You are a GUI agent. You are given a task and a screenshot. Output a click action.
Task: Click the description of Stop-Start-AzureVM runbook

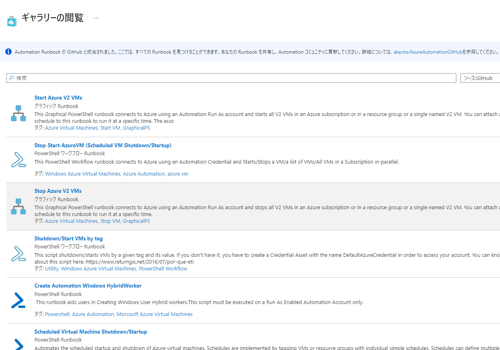(x=217, y=162)
